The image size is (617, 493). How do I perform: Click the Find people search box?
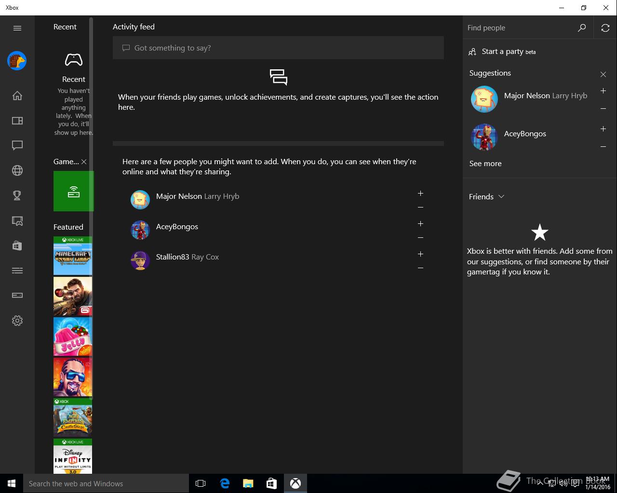pos(521,28)
